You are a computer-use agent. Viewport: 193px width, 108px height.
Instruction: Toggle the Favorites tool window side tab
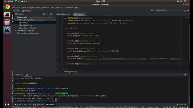tap(13, 89)
